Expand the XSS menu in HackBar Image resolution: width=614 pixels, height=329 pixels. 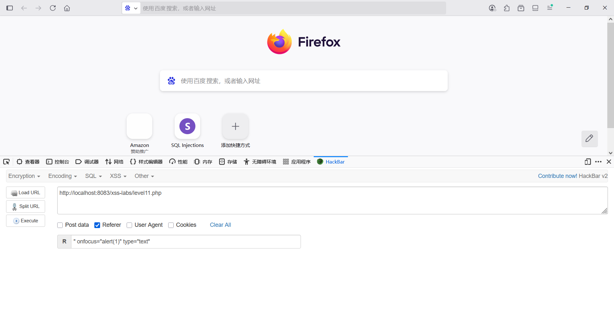pos(118,176)
